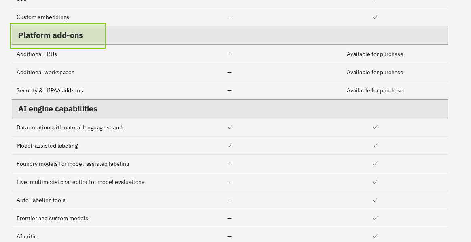This screenshot has width=471, height=242.
Task: Select the Data curation with natural language search label
Action: [x=70, y=127]
